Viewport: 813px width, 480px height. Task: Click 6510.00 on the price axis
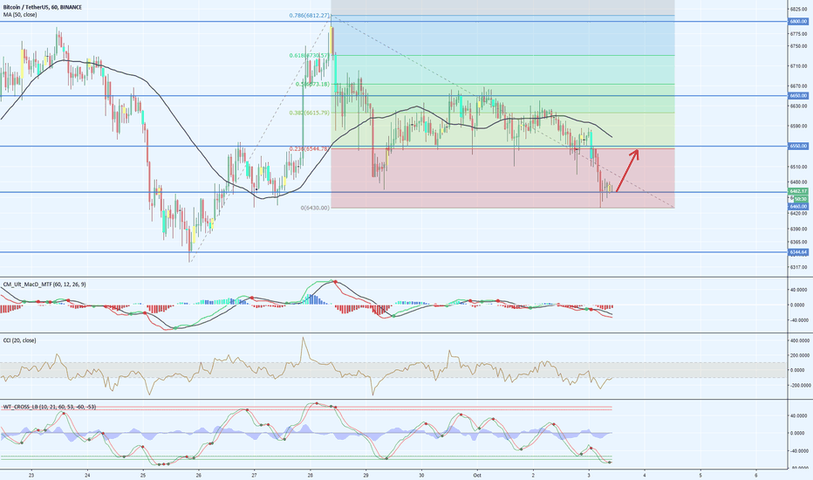[x=799, y=167]
